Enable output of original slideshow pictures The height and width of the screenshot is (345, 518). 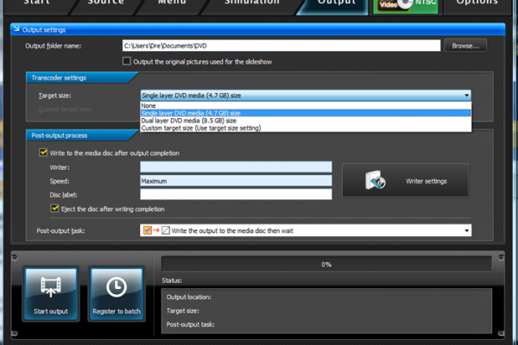[128, 60]
